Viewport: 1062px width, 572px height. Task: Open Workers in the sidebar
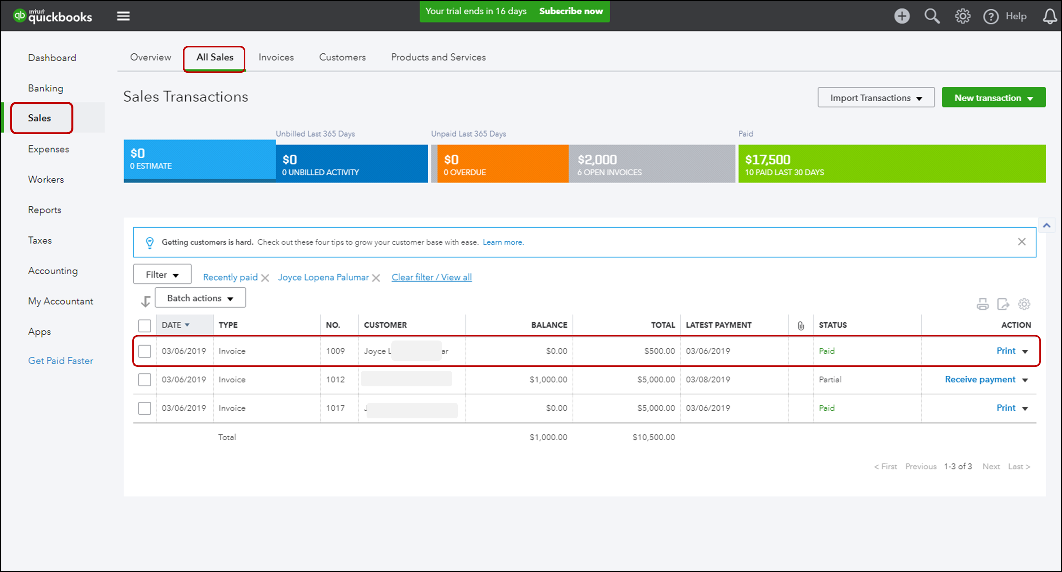(46, 180)
